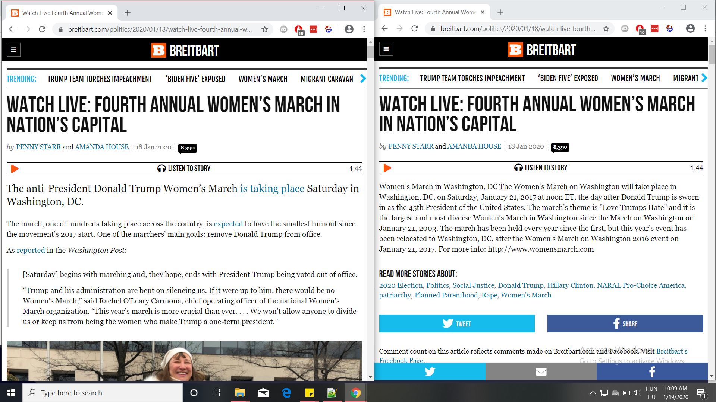Open Women's March trending item in left window

point(263,79)
